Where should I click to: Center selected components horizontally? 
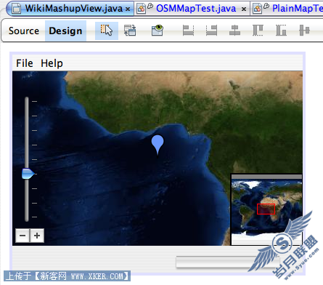click(x=234, y=31)
